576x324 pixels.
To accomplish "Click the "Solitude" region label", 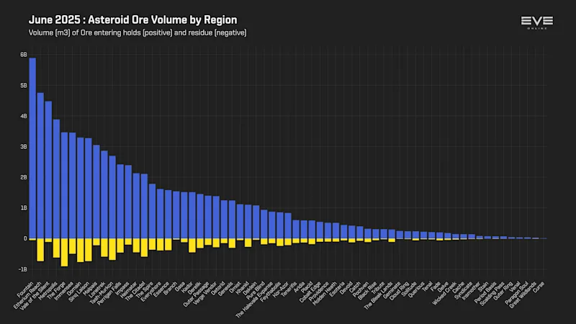I will [409, 289].
